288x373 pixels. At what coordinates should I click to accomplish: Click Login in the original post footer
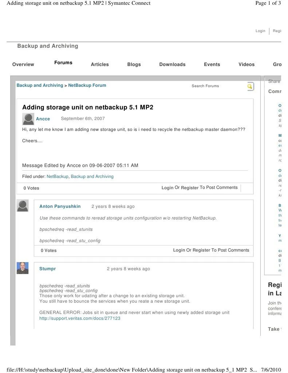click(167, 188)
